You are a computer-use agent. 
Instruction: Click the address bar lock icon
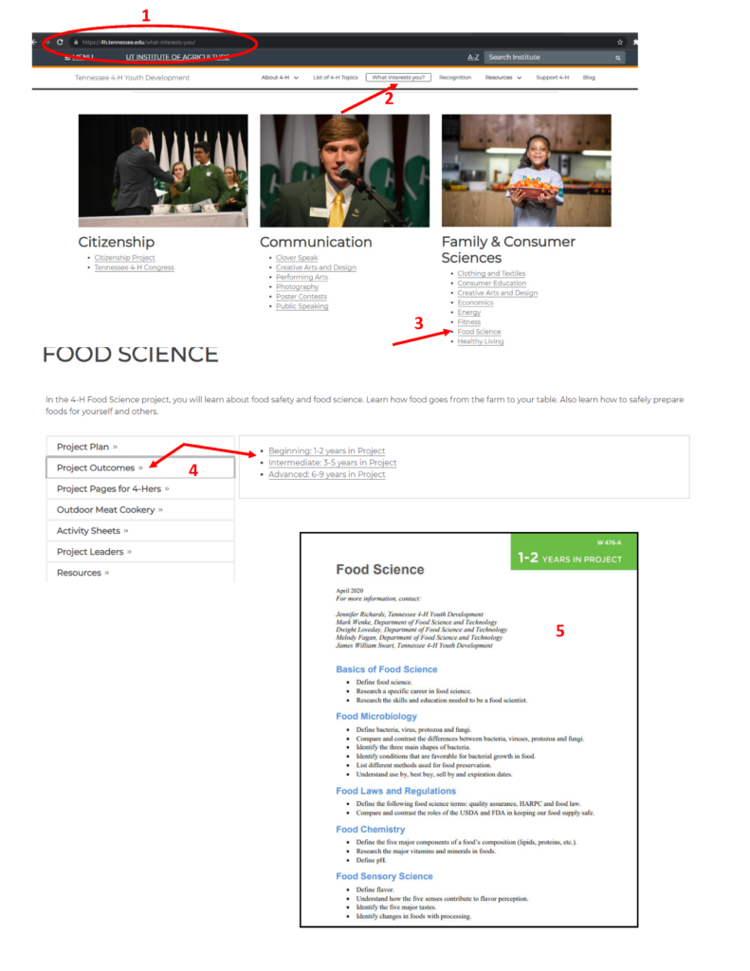point(76,42)
